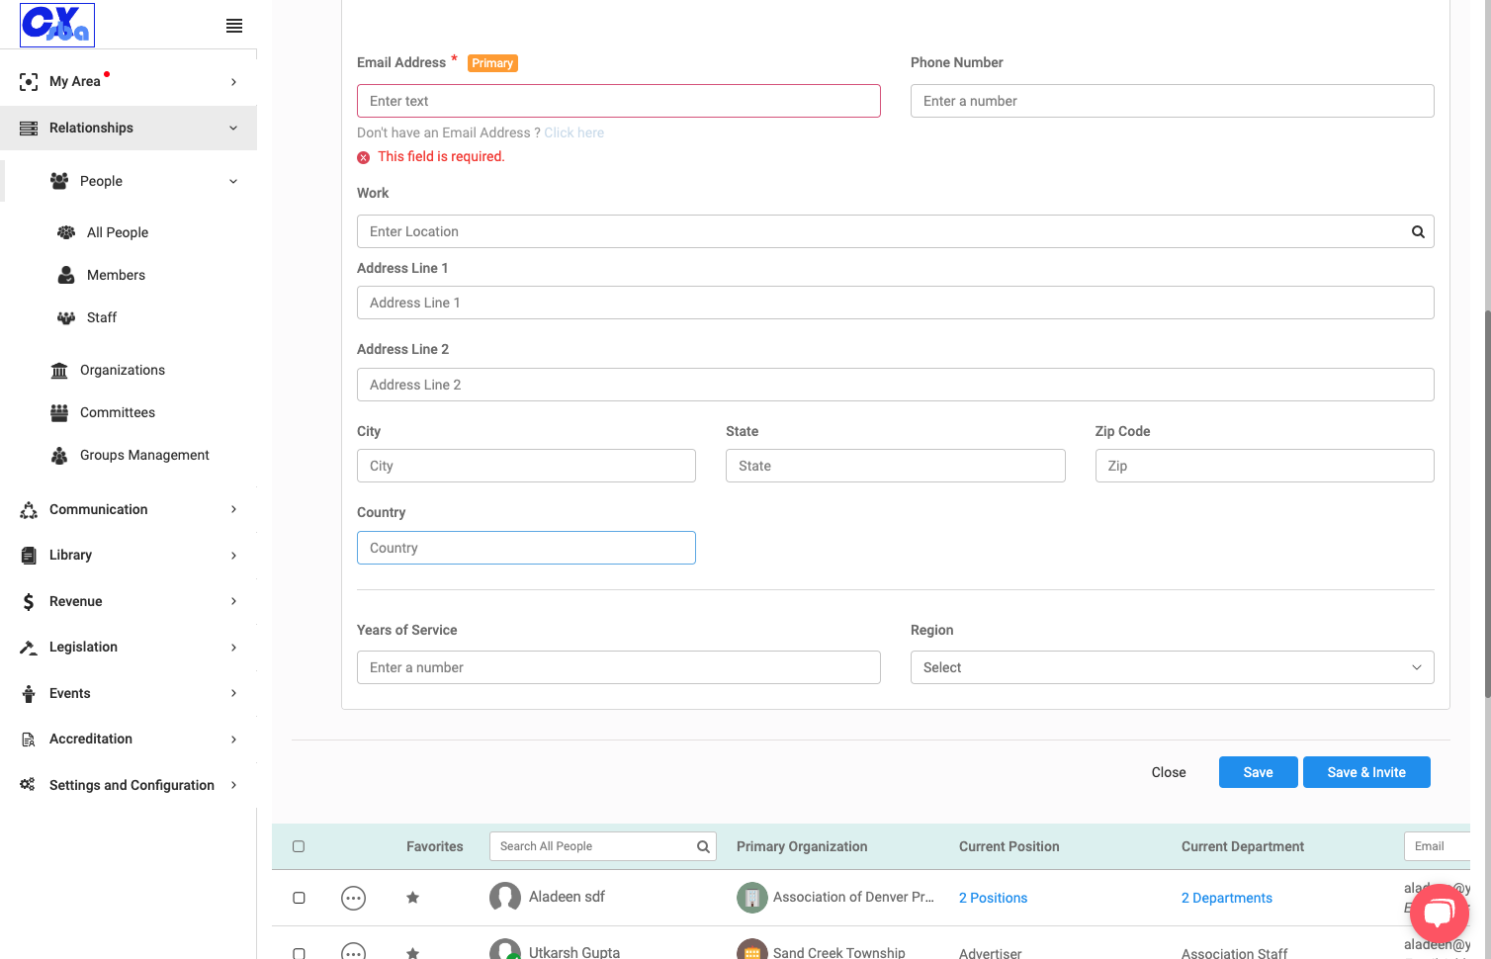Image resolution: width=1491 pixels, height=959 pixels.
Task: Click the All People group icon
Action: coord(66,232)
